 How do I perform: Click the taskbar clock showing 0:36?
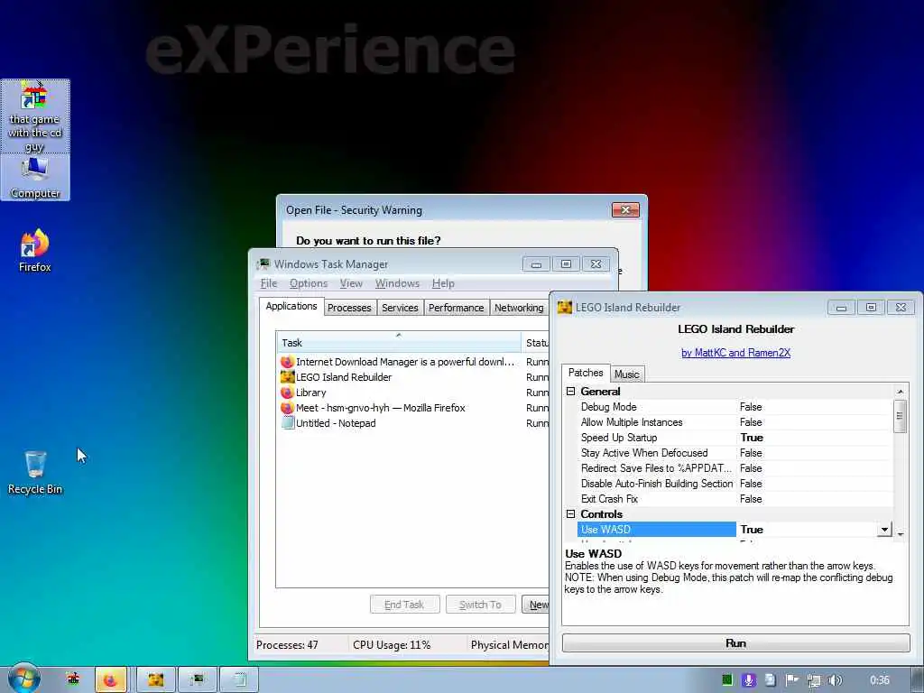coord(879,680)
